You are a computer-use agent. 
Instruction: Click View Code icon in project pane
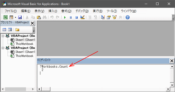point(4,30)
